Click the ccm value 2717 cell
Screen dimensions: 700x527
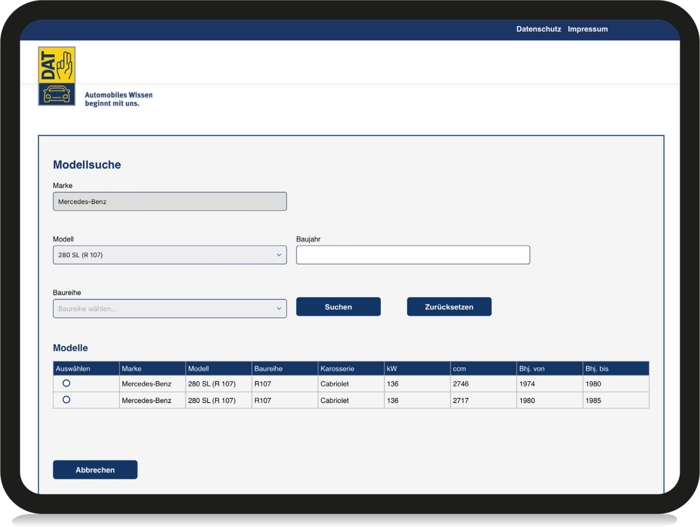tap(461, 401)
